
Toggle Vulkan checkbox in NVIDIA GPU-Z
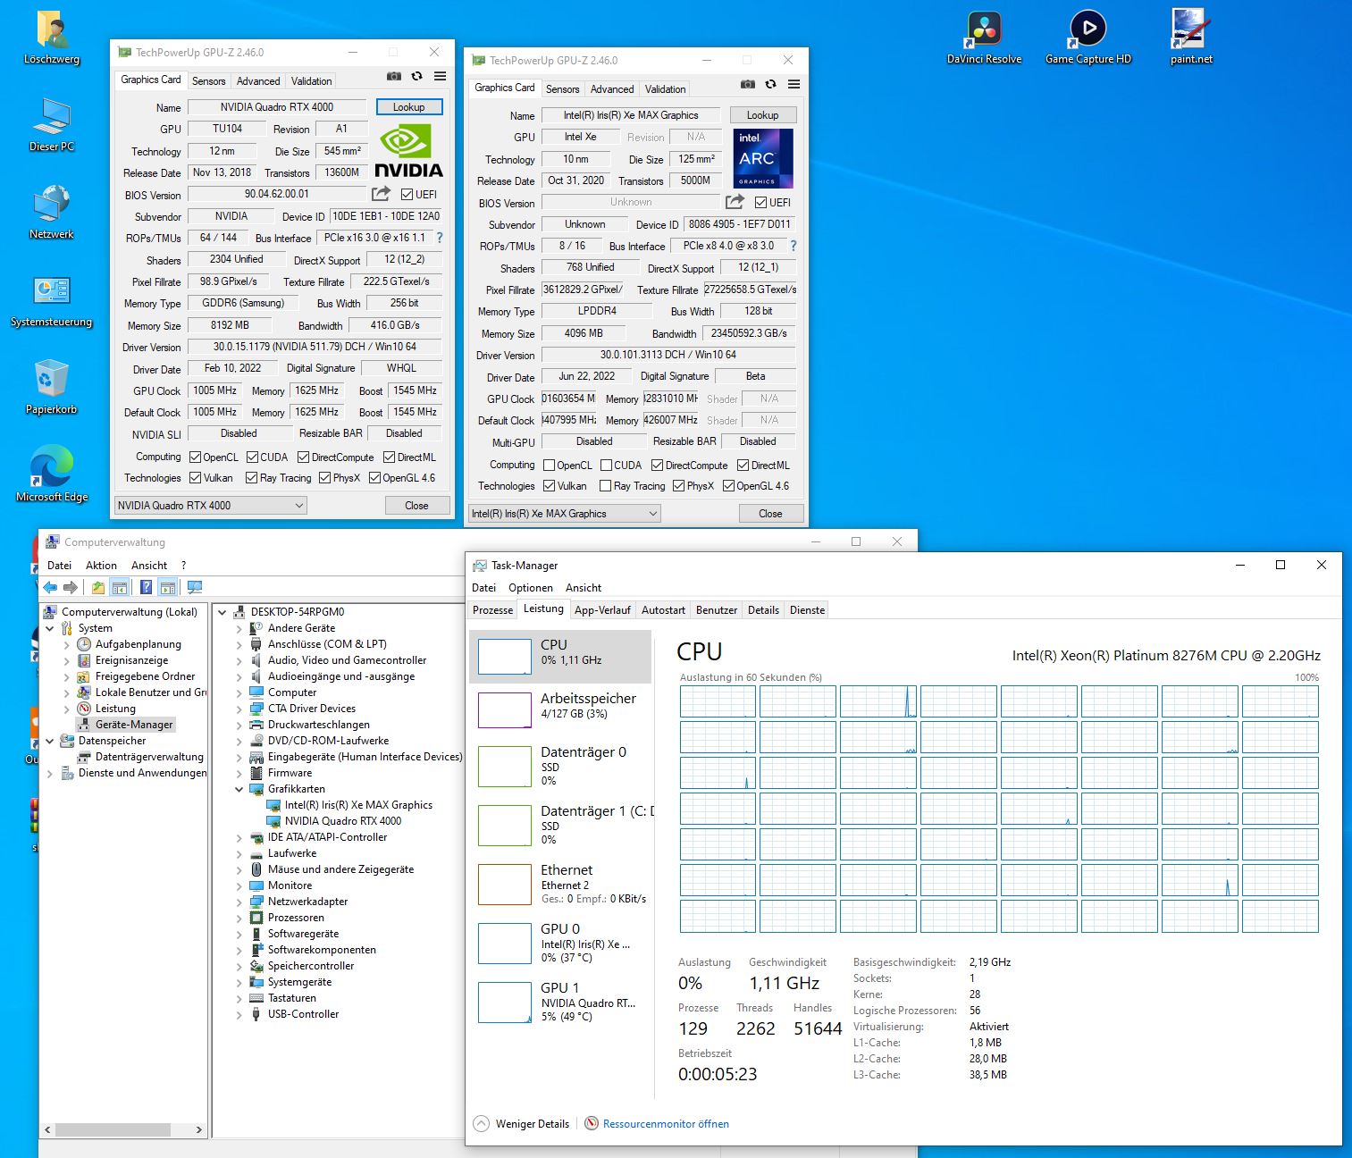pyautogui.click(x=195, y=478)
